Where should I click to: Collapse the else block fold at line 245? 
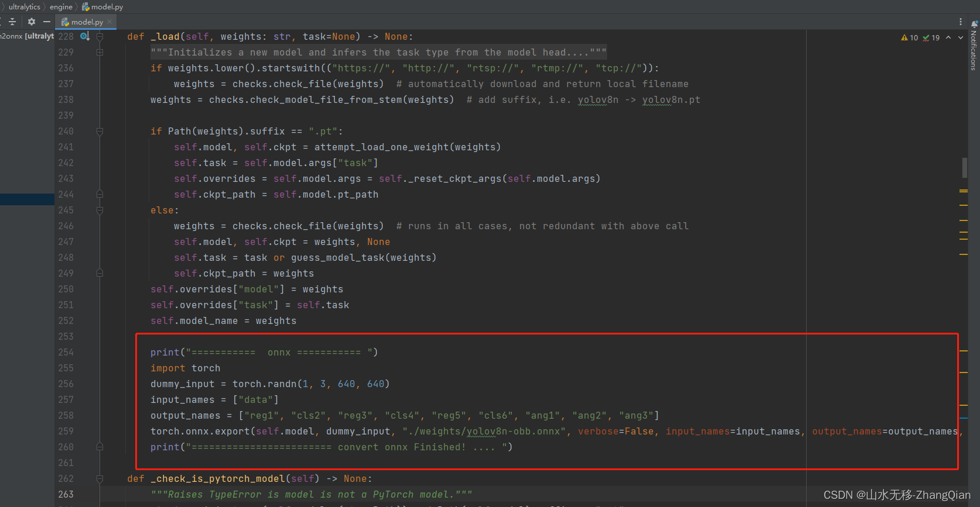click(x=100, y=211)
